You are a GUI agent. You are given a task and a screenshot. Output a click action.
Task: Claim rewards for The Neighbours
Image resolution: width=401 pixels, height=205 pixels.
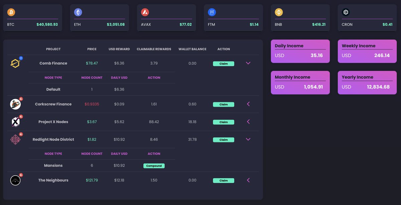point(224,181)
